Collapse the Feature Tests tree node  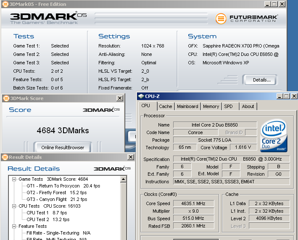14,226
